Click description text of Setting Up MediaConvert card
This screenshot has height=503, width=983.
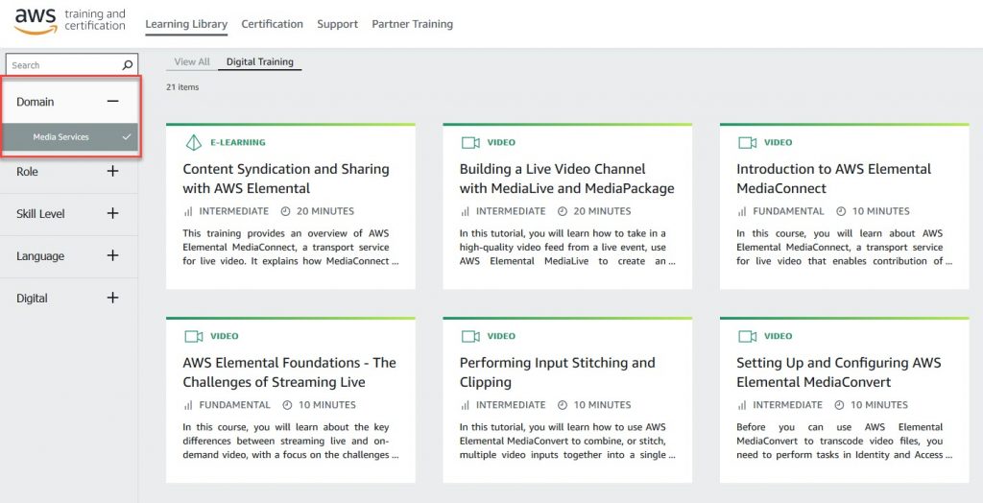pyautogui.click(x=844, y=441)
